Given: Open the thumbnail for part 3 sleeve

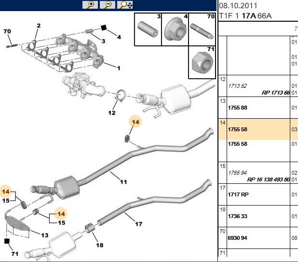Looking at the screenshot, I should pos(148,29).
